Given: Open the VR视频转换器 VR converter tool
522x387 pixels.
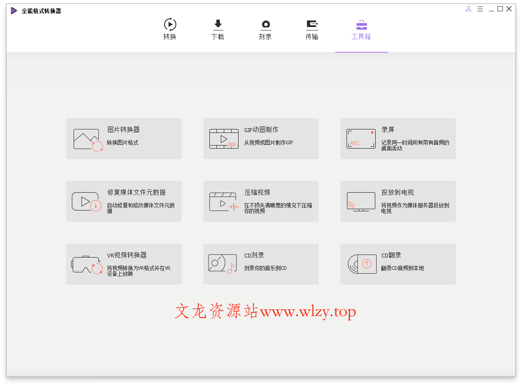Looking at the screenshot, I should tap(124, 264).
